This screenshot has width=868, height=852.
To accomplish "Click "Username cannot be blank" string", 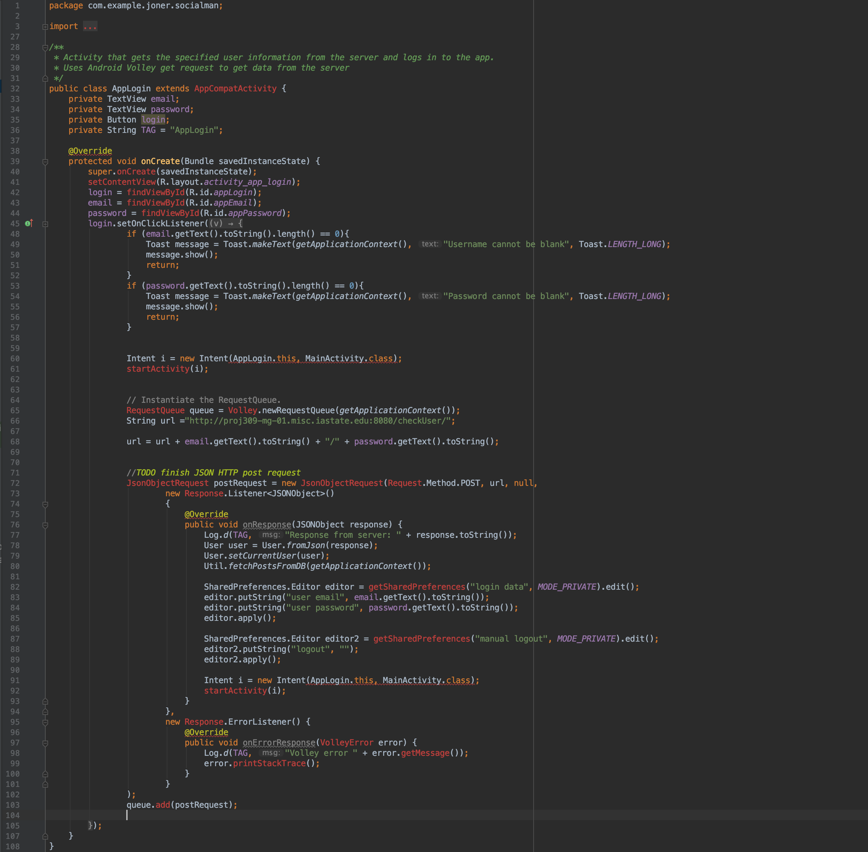I will coord(506,244).
